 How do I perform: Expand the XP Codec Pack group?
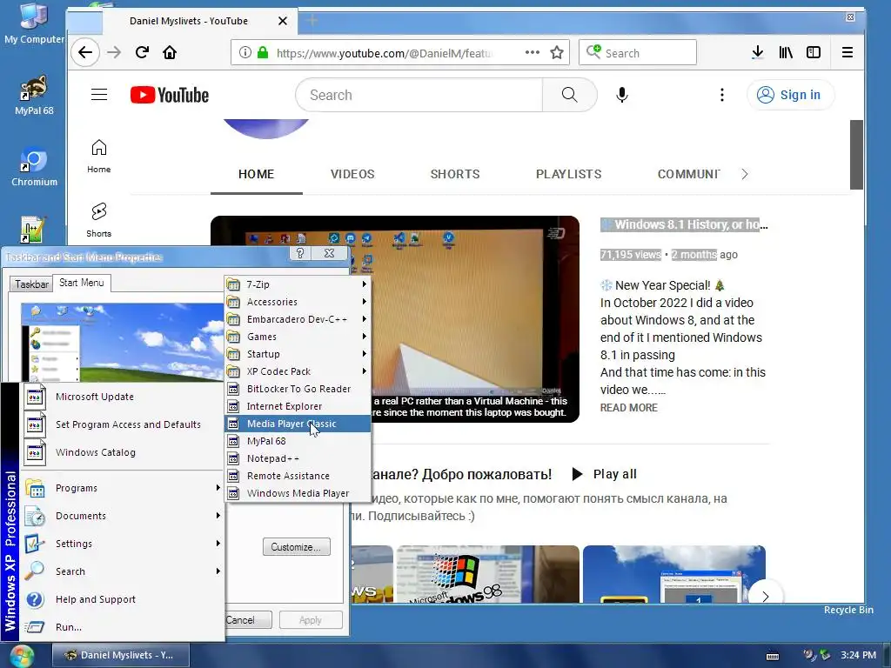(298, 371)
